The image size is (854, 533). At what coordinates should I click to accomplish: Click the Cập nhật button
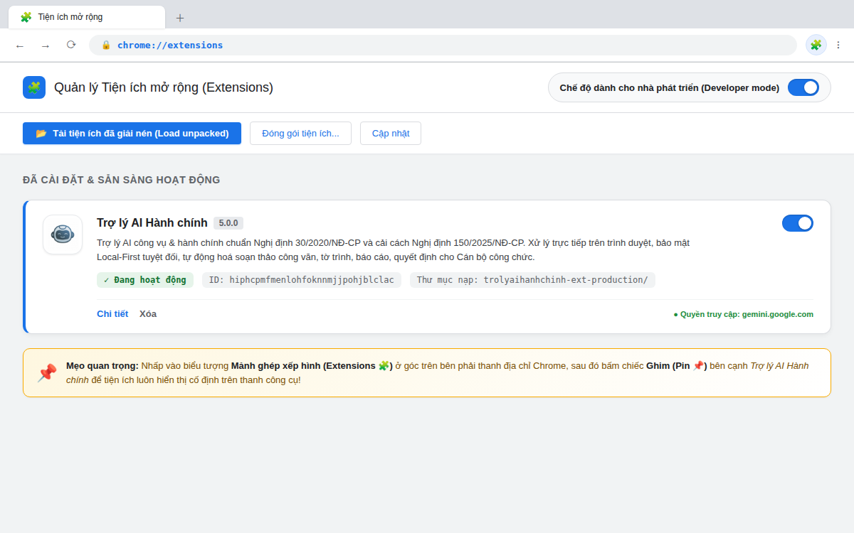[391, 133]
